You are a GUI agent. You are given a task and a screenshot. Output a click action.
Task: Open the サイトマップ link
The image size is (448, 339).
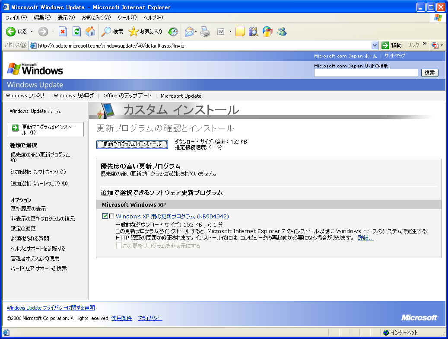[x=394, y=56]
